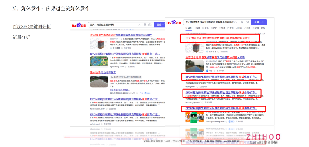Open left window EPDM result above dghcty.com
This screenshot has width=309, height=147.
[125, 114]
